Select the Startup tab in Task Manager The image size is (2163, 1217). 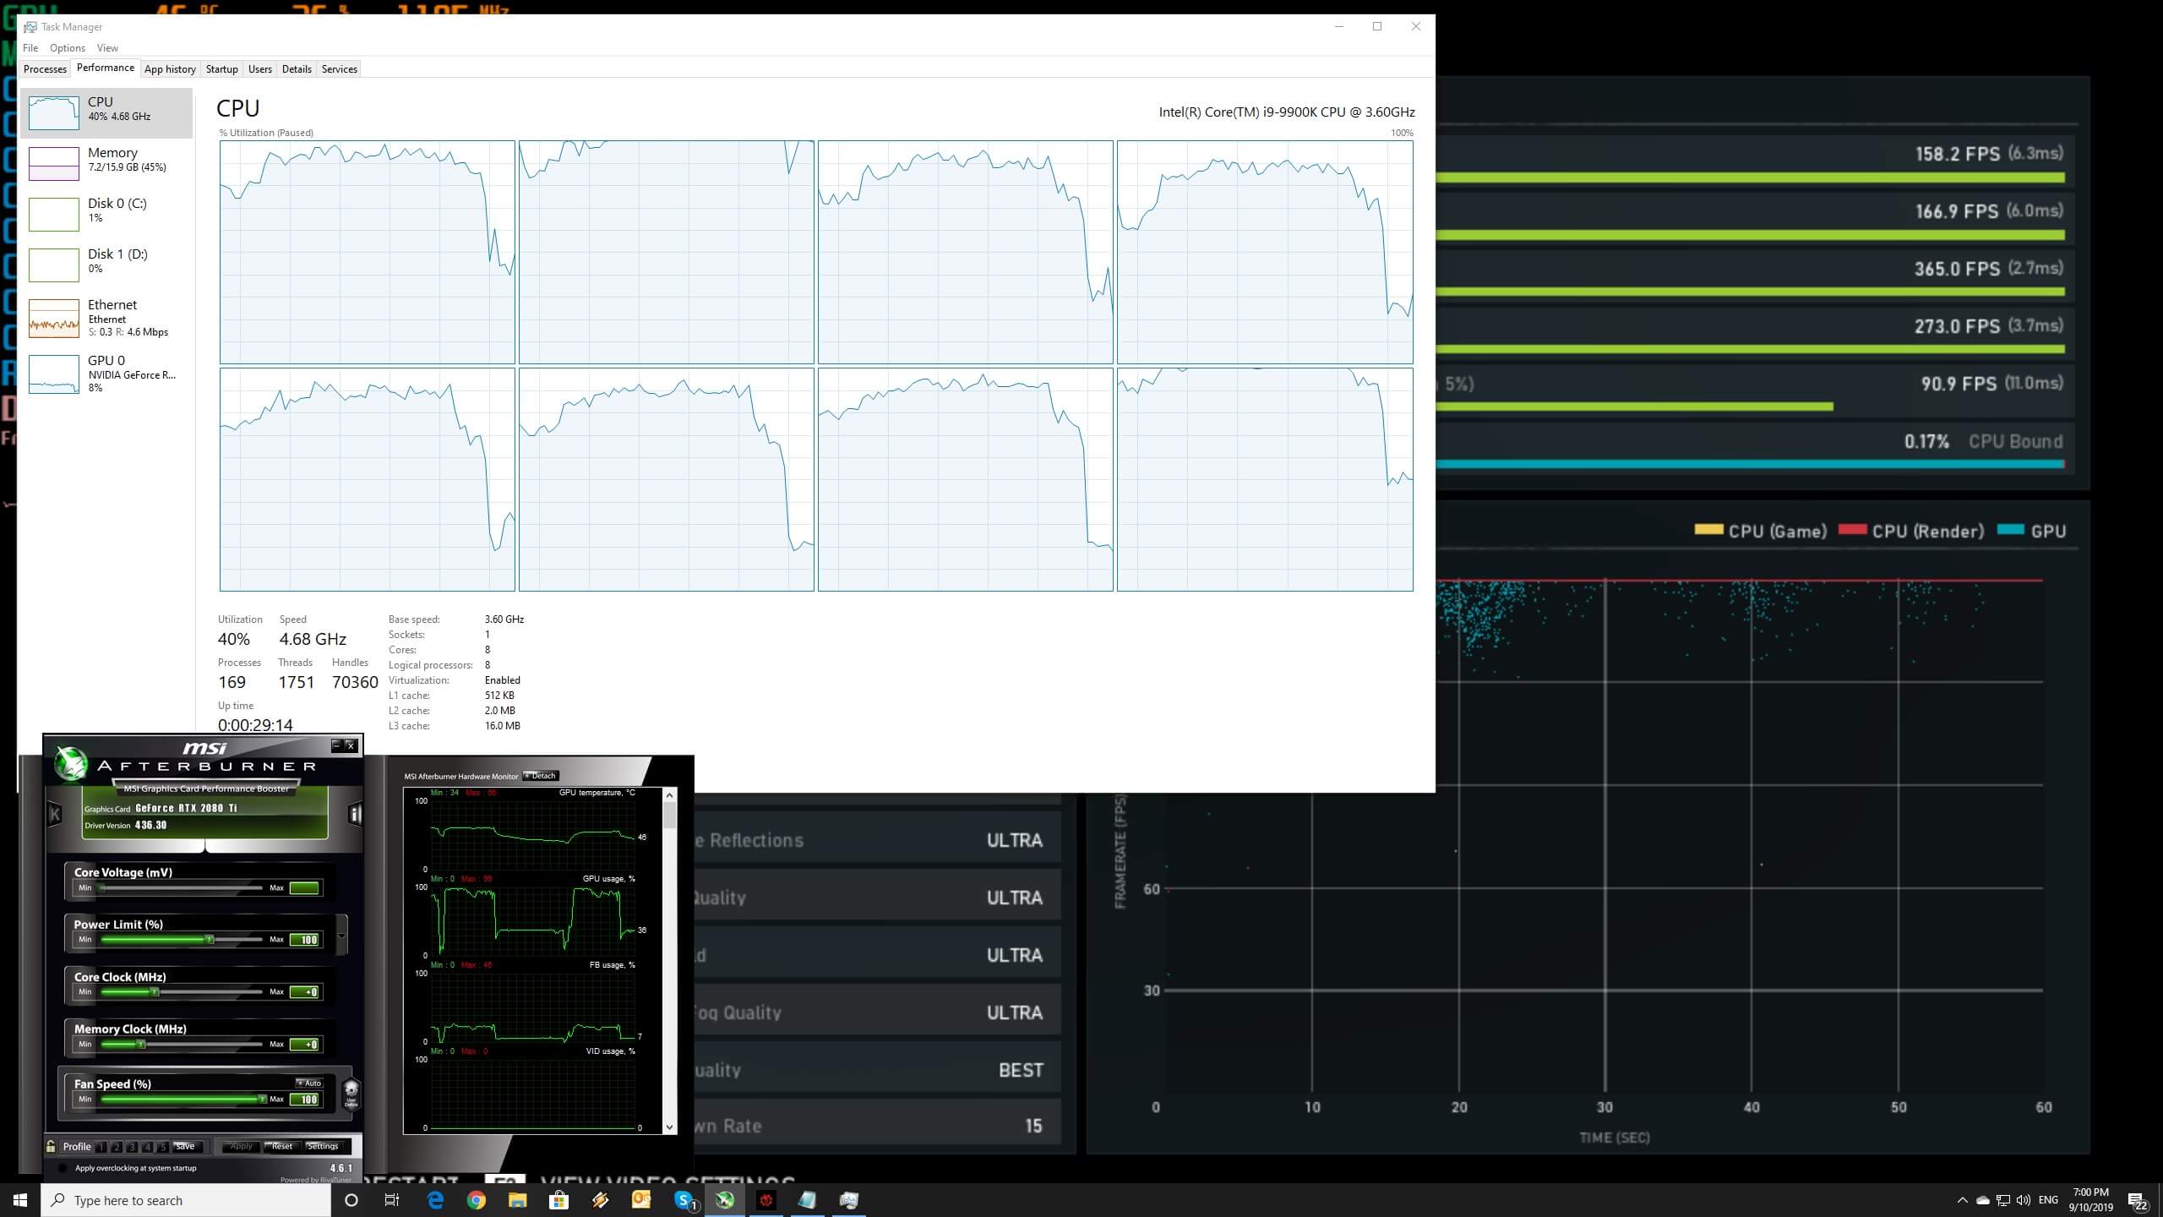pyautogui.click(x=220, y=68)
